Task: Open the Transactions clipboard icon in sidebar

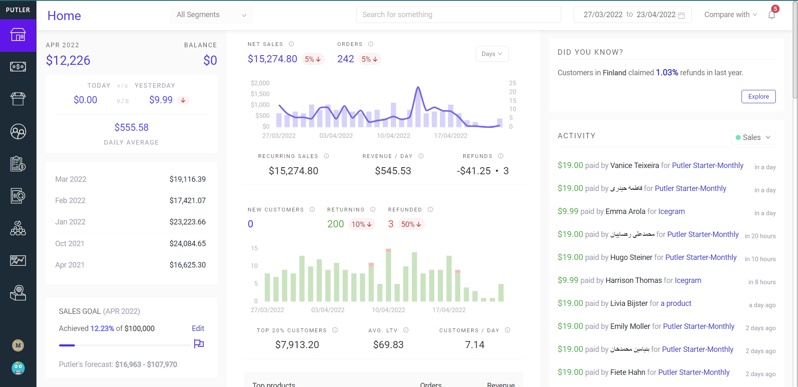Action: point(18,164)
